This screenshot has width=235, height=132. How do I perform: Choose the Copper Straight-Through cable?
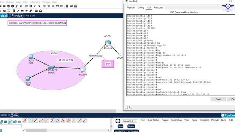tap(36, 121)
